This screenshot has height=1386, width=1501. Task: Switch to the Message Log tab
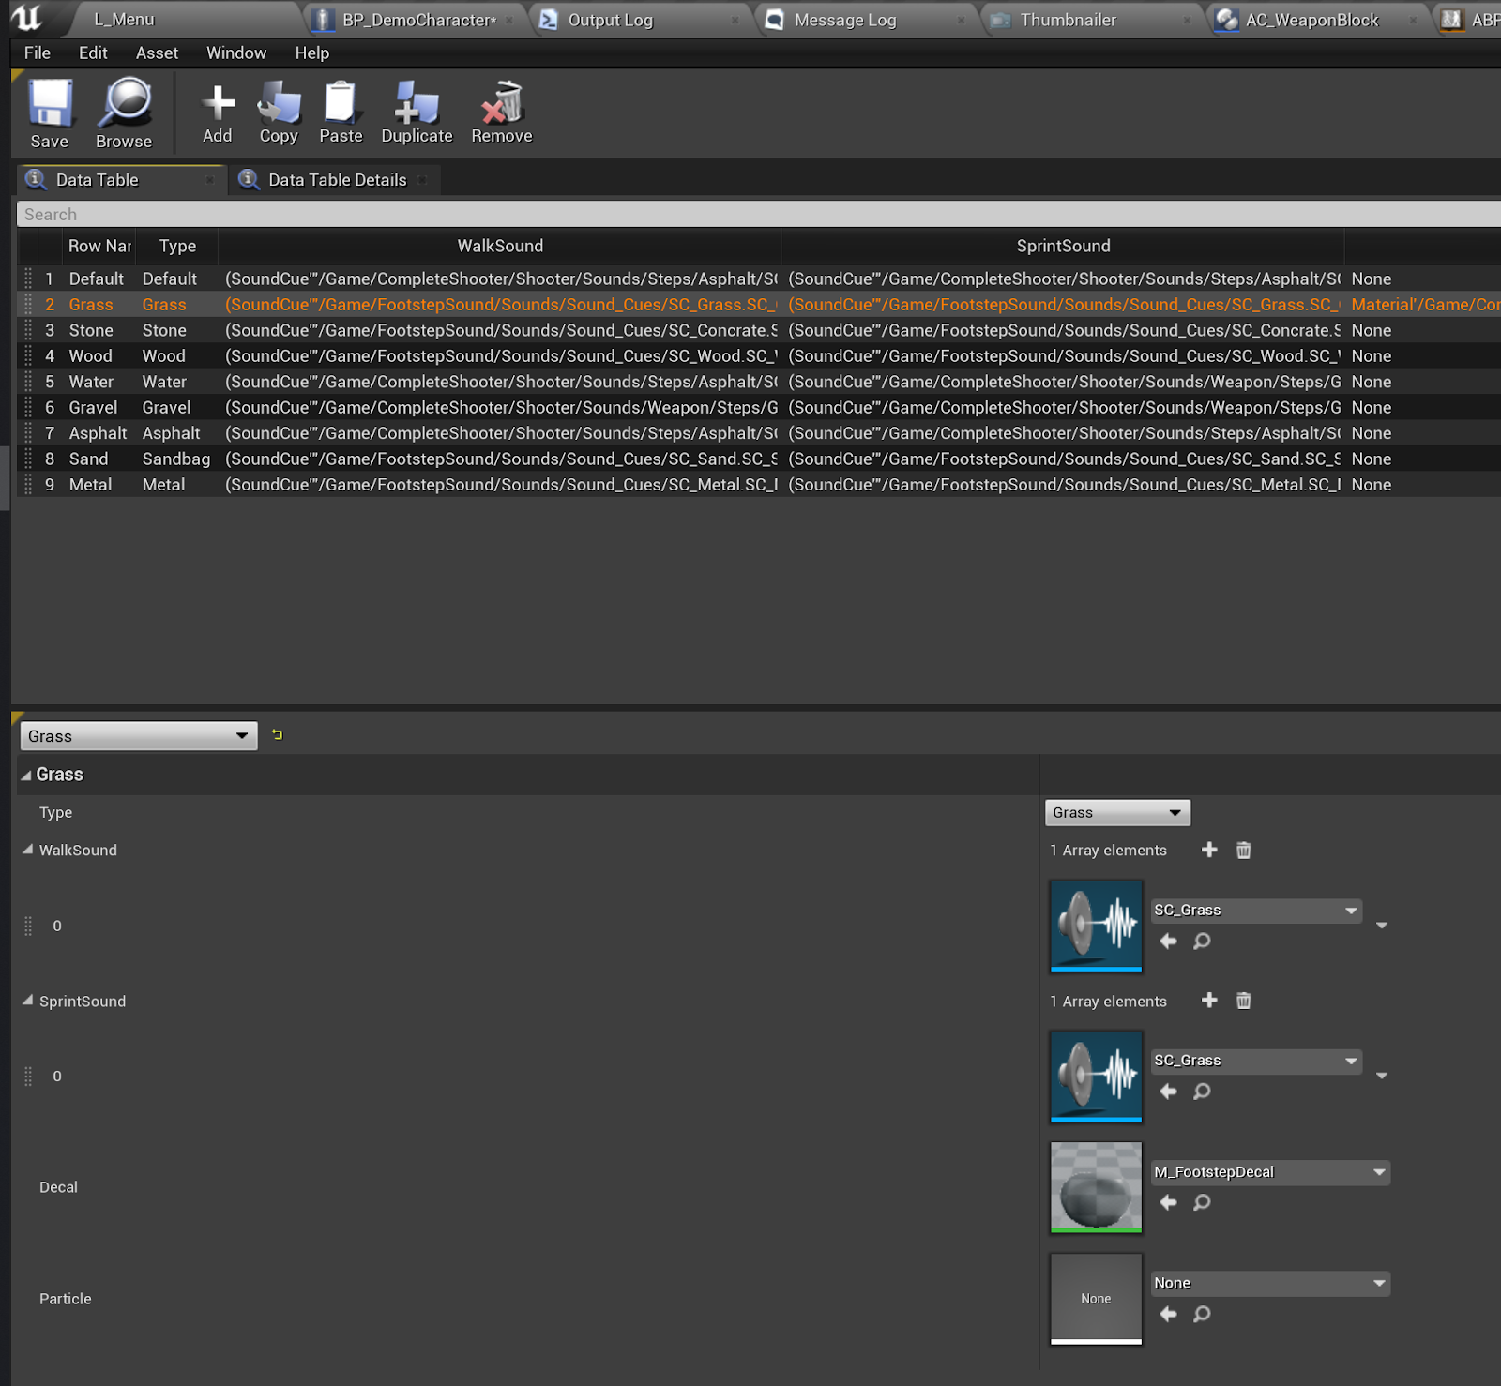click(x=868, y=20)
